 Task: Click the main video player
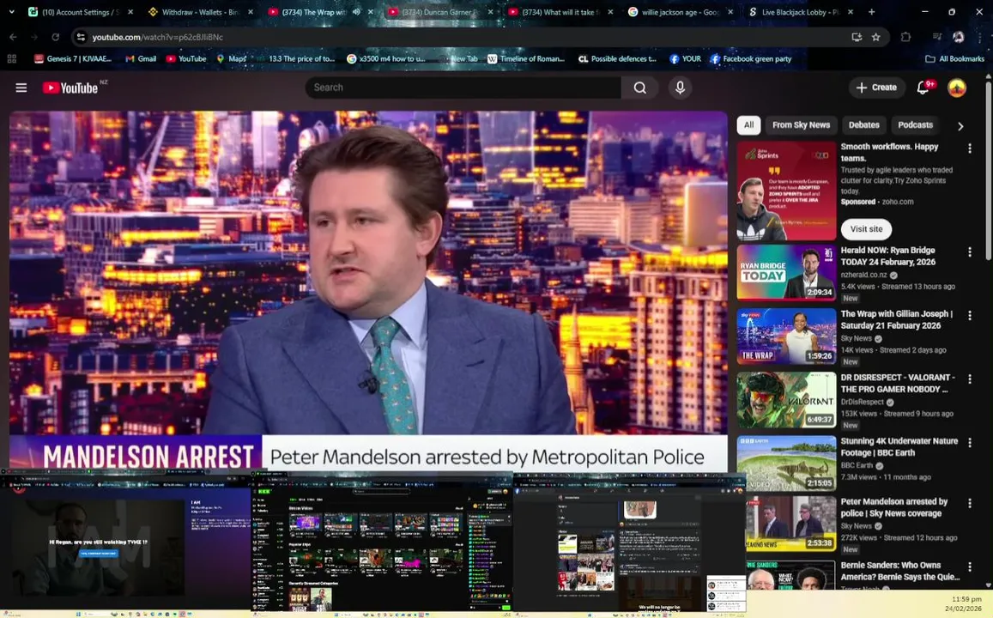pos(368,291)
